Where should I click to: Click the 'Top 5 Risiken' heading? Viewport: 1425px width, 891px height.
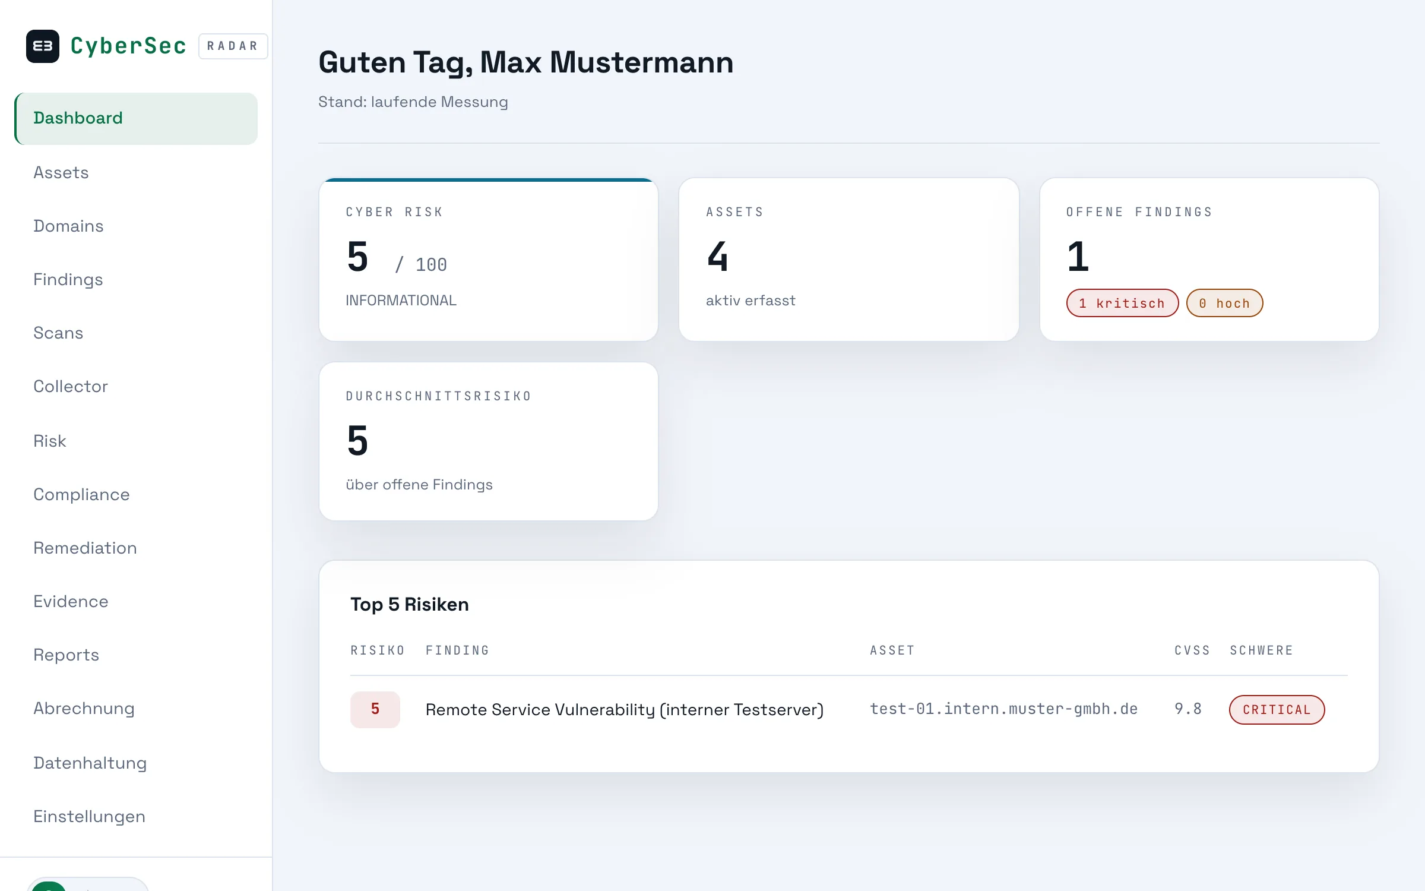410,604
